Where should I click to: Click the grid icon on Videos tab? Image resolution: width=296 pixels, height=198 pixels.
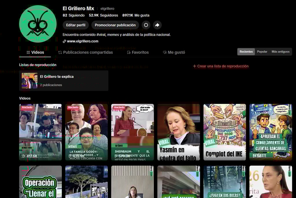click(28, 53)
